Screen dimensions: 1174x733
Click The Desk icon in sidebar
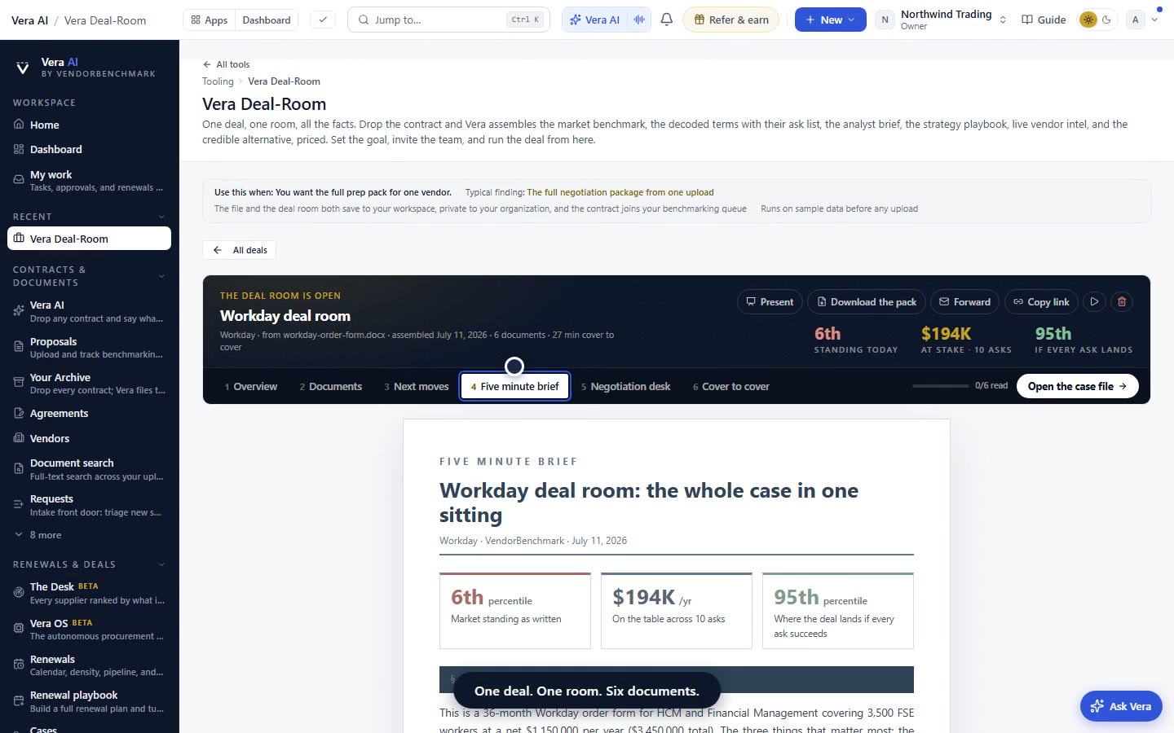coord(19,592)
